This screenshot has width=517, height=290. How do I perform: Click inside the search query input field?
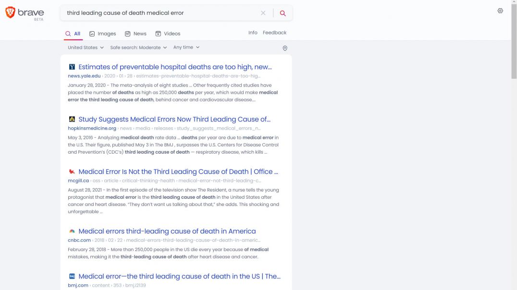[159, 13]
